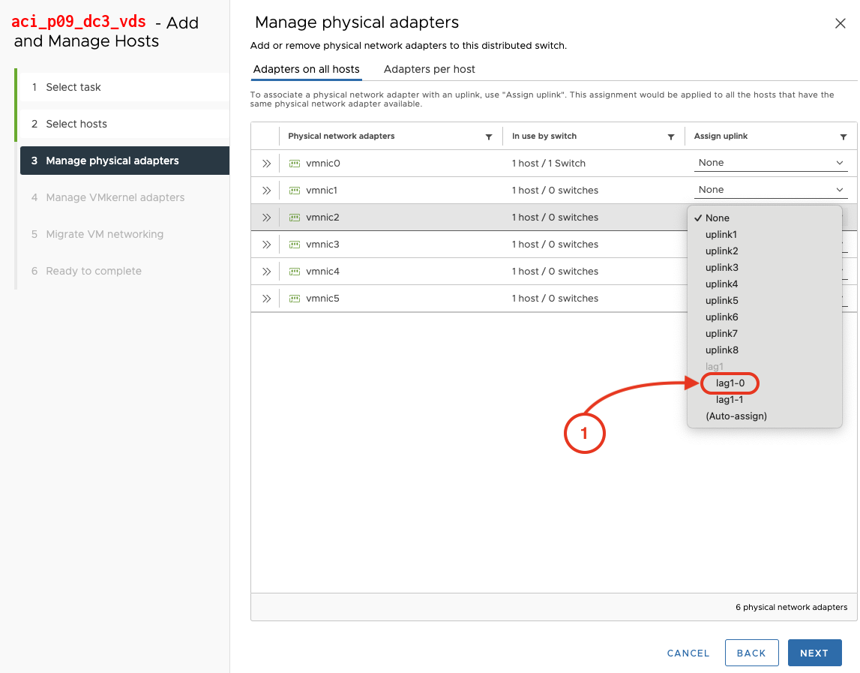Click the vmnic0 network adapter icon

coord(295,164)
